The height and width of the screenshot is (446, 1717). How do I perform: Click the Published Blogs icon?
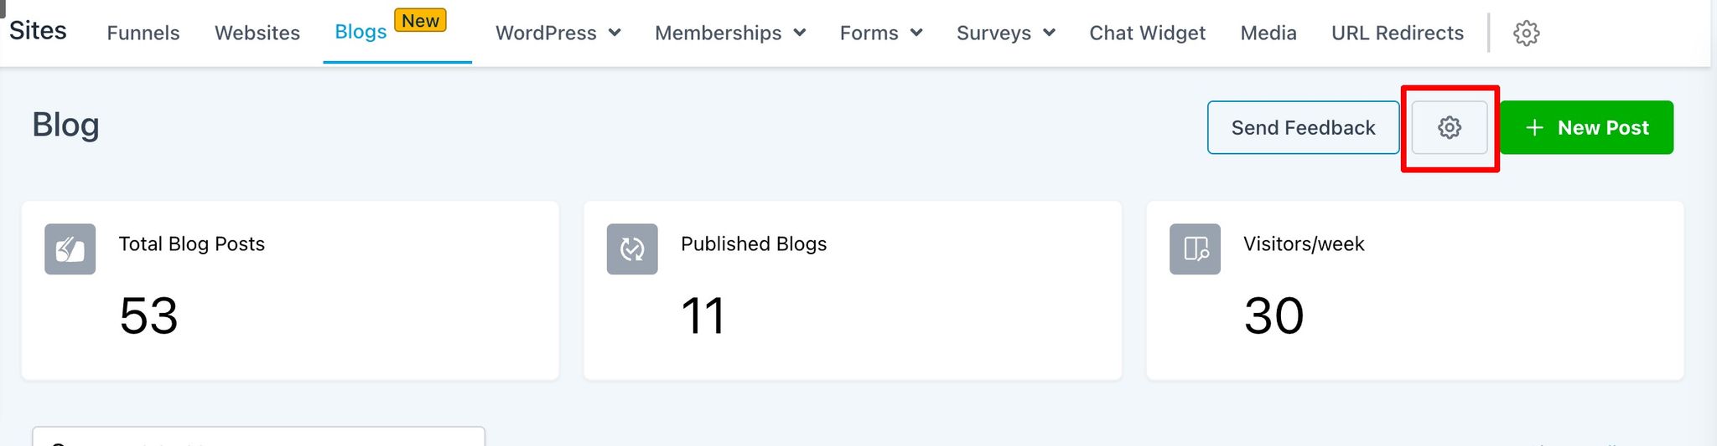(x=632, y=249)
